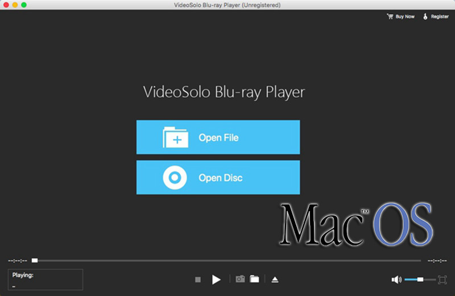Viewport: 455px width, 296px height.
Task: Start playback with the play button
Action: (216, 279)
